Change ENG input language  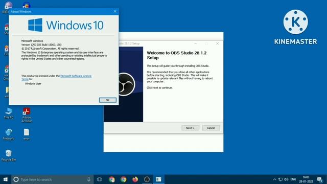293,179
